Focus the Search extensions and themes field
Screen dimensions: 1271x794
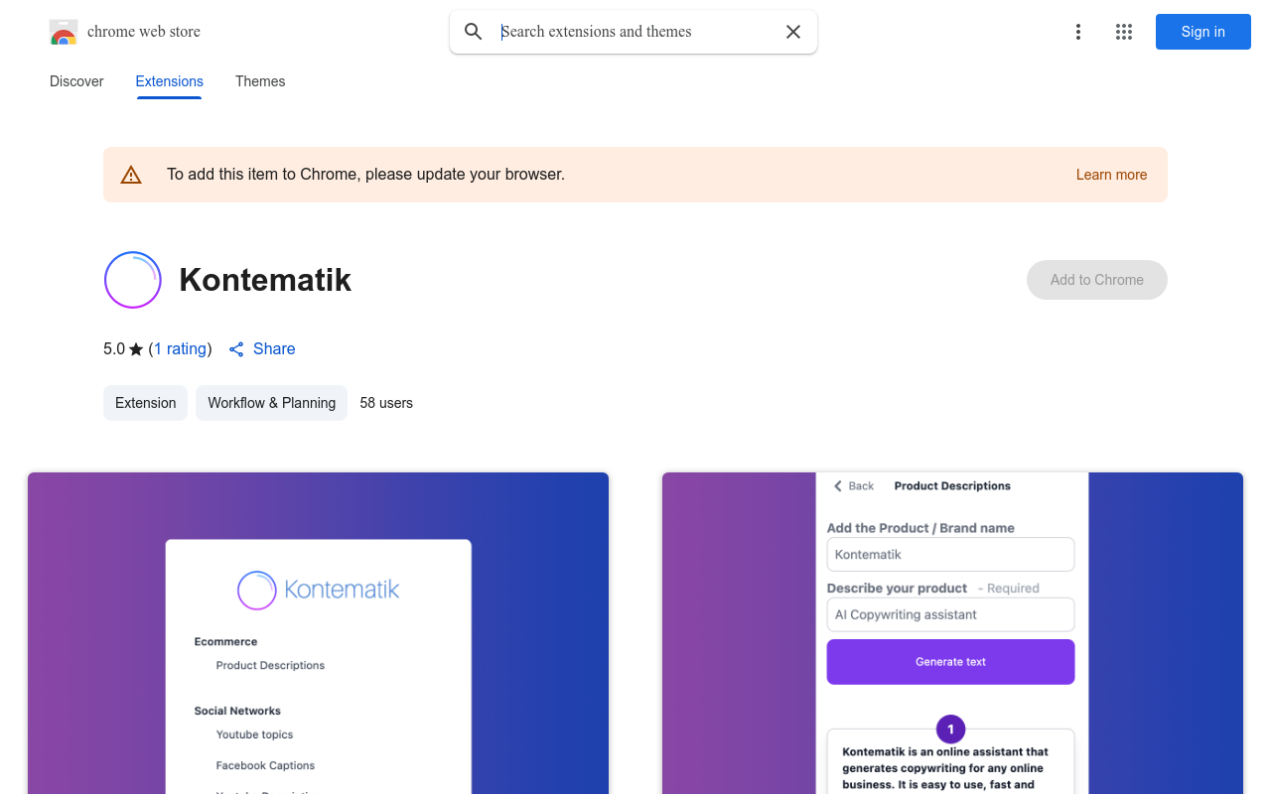click(x=635, y=32)
